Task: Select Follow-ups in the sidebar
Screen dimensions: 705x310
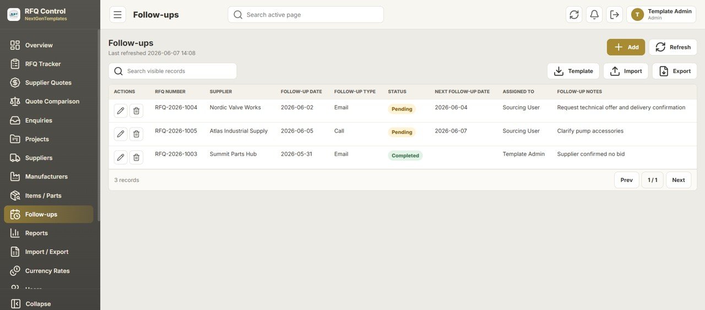Action: tap(48, 214)
